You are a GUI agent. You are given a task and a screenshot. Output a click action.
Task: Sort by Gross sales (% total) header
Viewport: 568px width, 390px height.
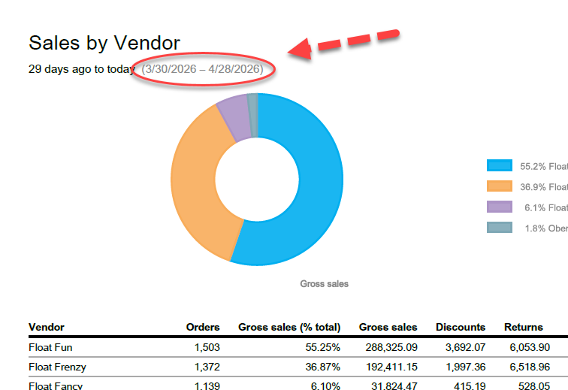(x=289, y=327)
